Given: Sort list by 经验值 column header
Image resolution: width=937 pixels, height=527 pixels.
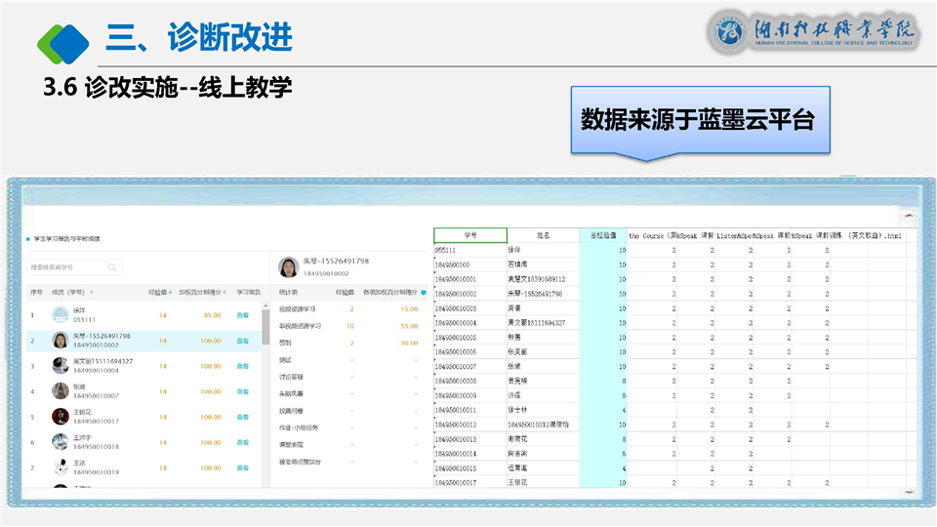Looking at the screenshot, I should (x=157, y=292).
